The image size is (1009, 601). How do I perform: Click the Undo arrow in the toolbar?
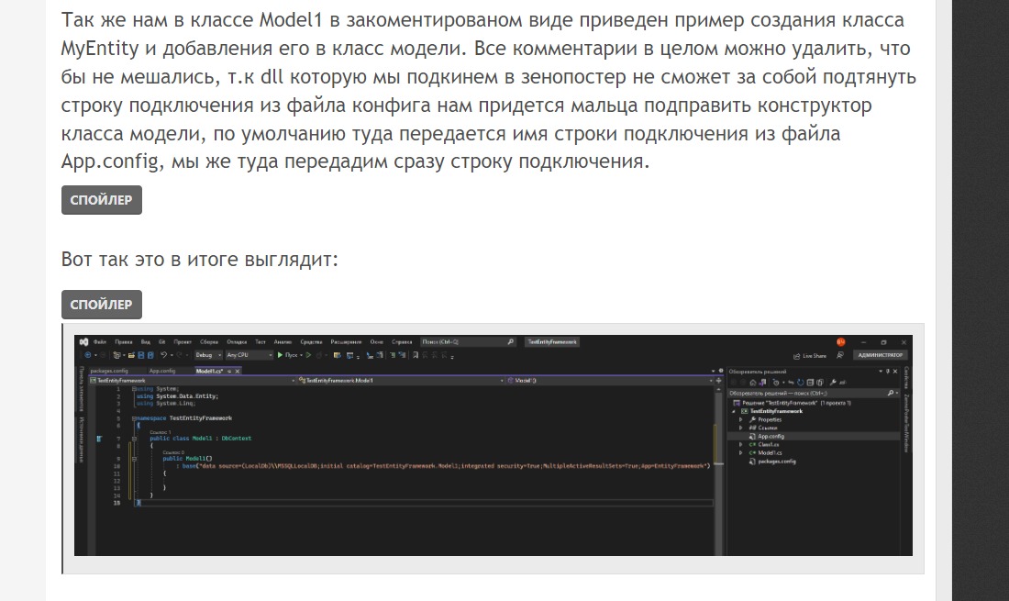(x=162, y=354)
